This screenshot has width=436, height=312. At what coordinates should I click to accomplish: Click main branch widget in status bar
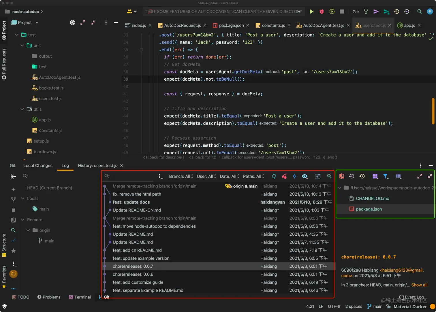(375, 307)
